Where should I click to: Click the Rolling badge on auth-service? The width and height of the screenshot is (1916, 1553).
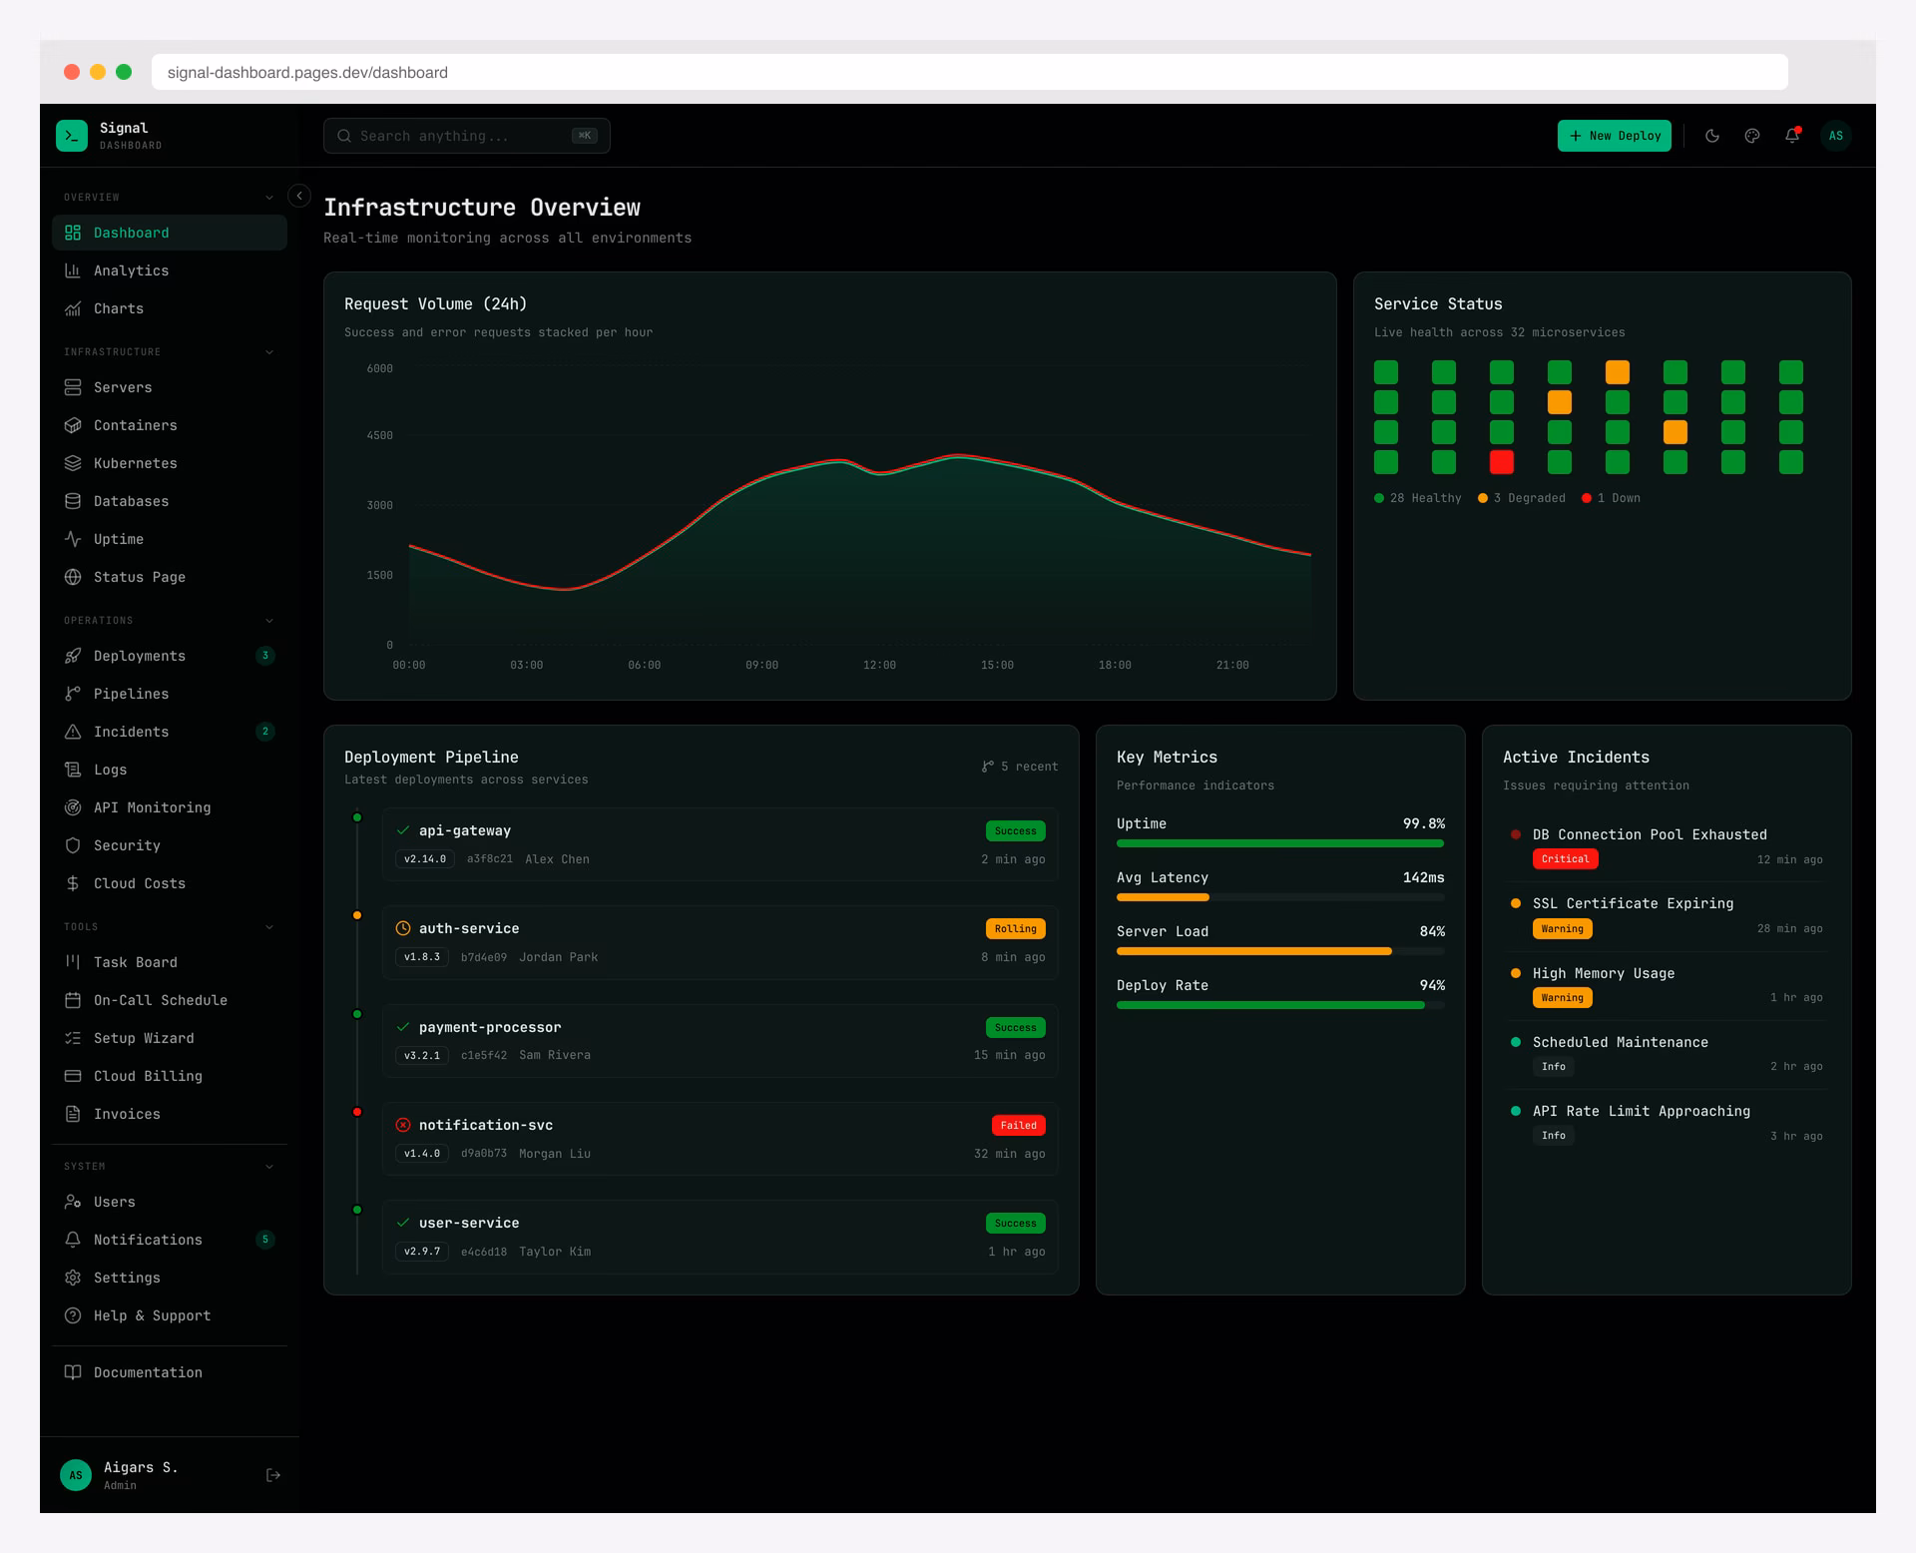(1016, 928)
